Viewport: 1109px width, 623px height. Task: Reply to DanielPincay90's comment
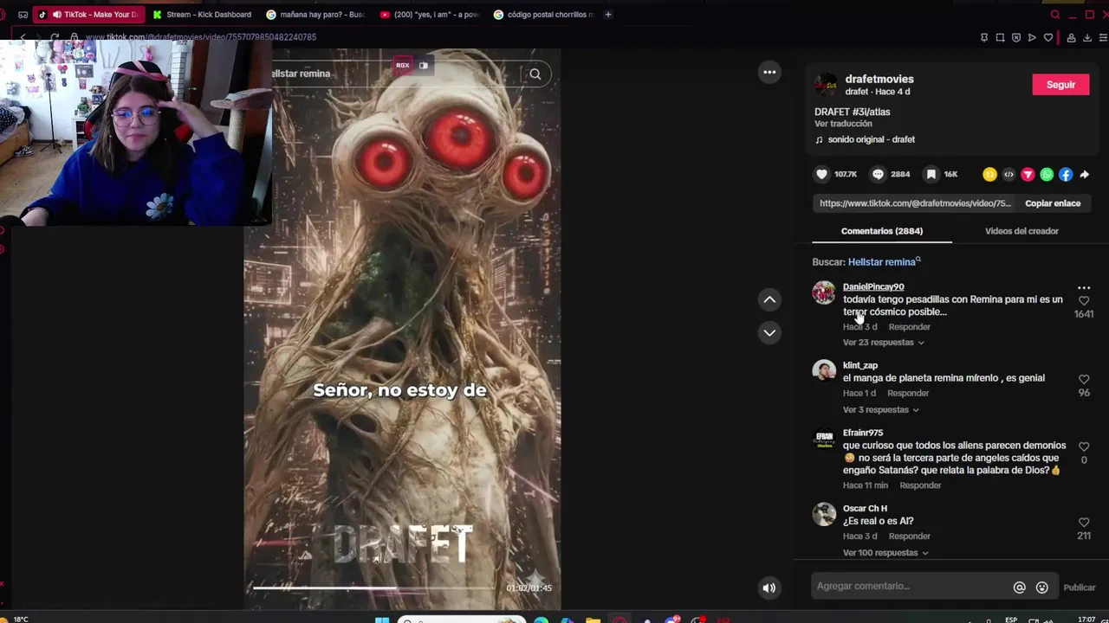click(x=909, y=327)
